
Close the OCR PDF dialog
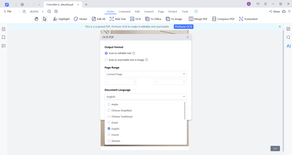188,37
